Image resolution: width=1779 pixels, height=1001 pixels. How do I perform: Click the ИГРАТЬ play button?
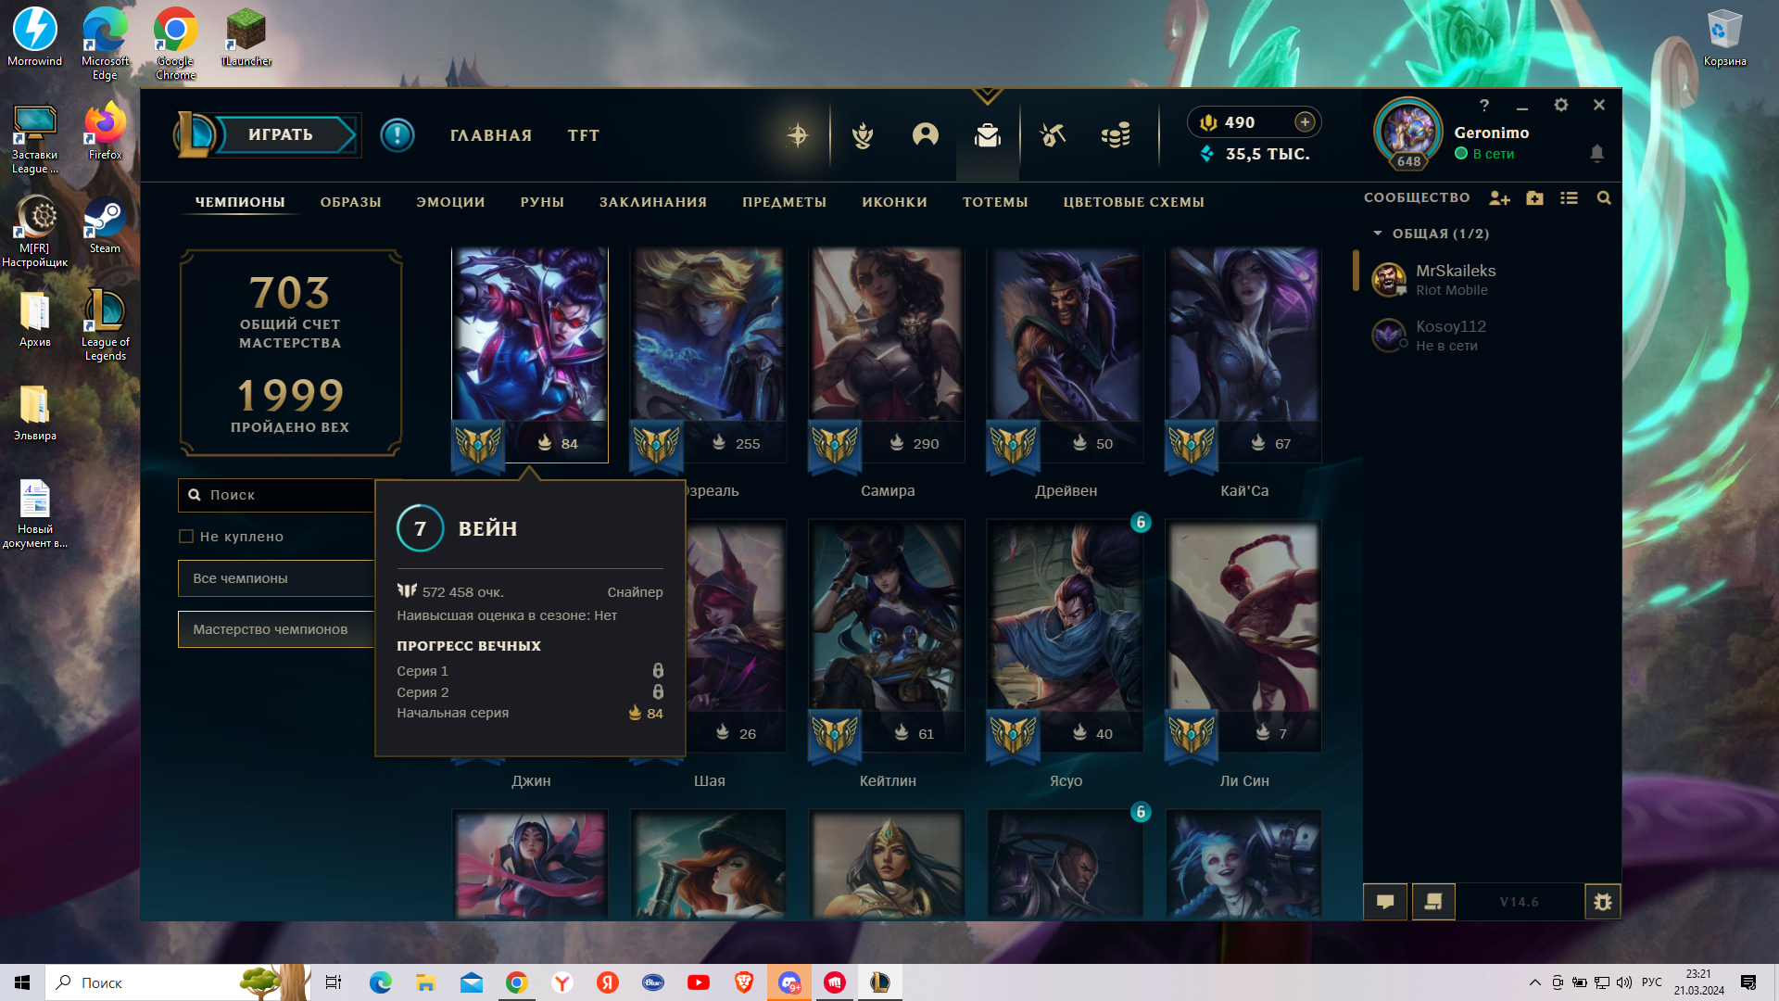(280, 135)
